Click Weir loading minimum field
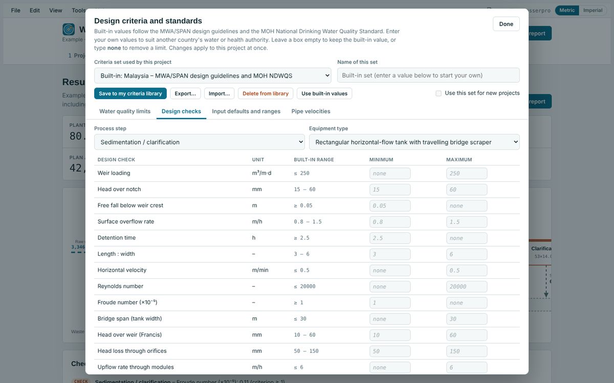This screenshot has width=614, height=383. (390, 173)
